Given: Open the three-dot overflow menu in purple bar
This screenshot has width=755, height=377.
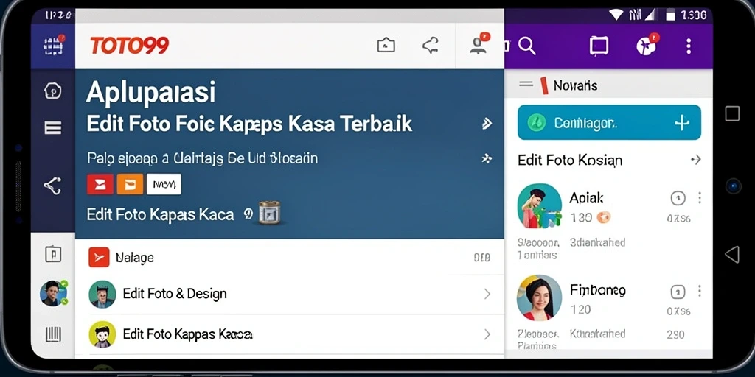Looking at the screenshot, I should [689, 46].
